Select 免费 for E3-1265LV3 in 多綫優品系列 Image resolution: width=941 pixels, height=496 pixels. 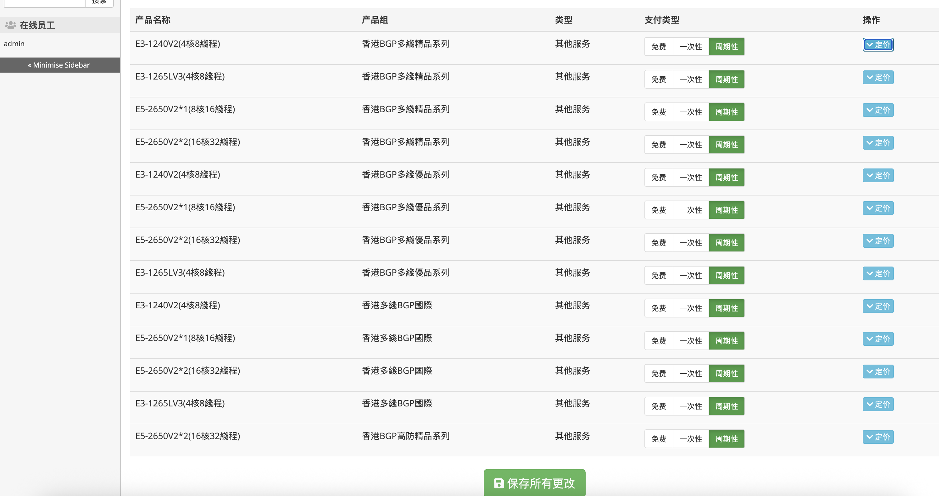[658, 276]
